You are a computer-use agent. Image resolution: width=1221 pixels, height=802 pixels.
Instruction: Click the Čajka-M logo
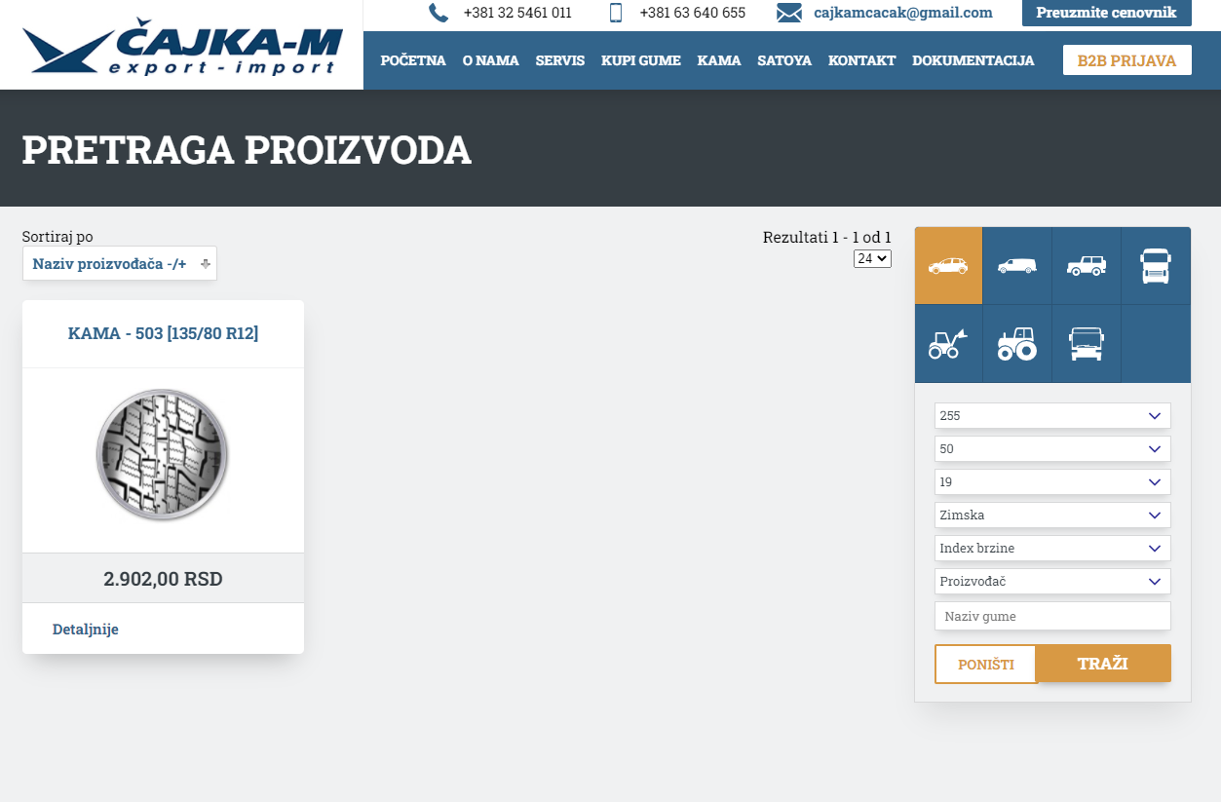[x=182, y=48]
